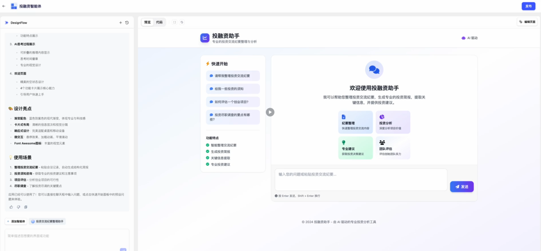Click the check icon beside 关键信息提取

point(208,158)
